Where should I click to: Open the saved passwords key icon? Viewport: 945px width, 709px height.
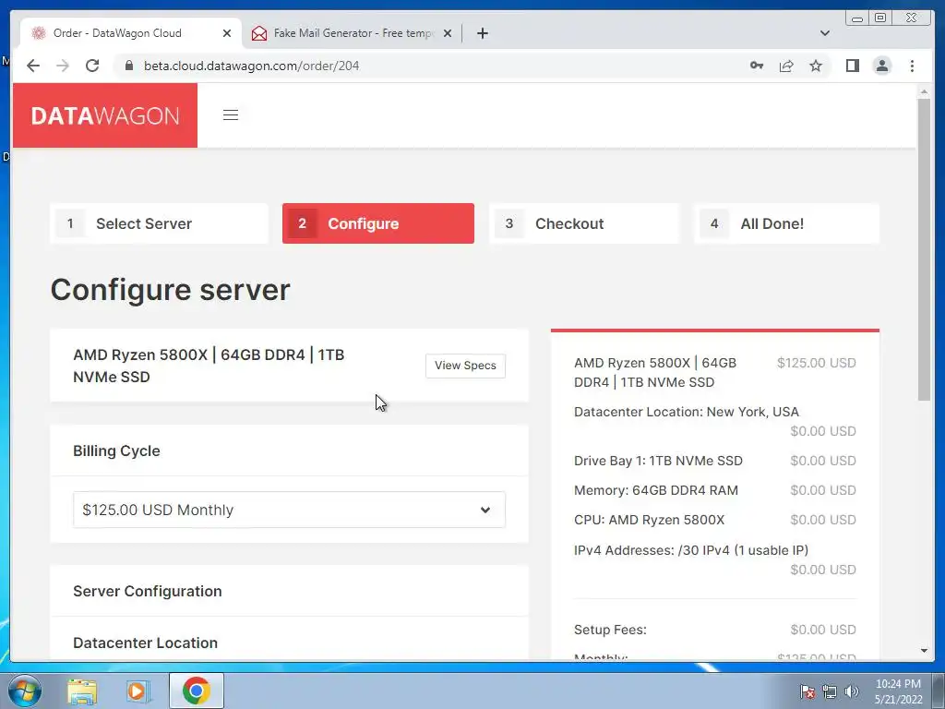point(757,66)
